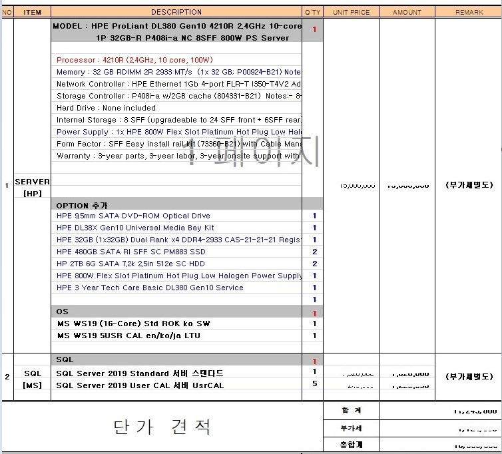Viewport: 502px width, 454px height.
Task: Select the SERVER item cell
Action: click(x=32, y=182)
